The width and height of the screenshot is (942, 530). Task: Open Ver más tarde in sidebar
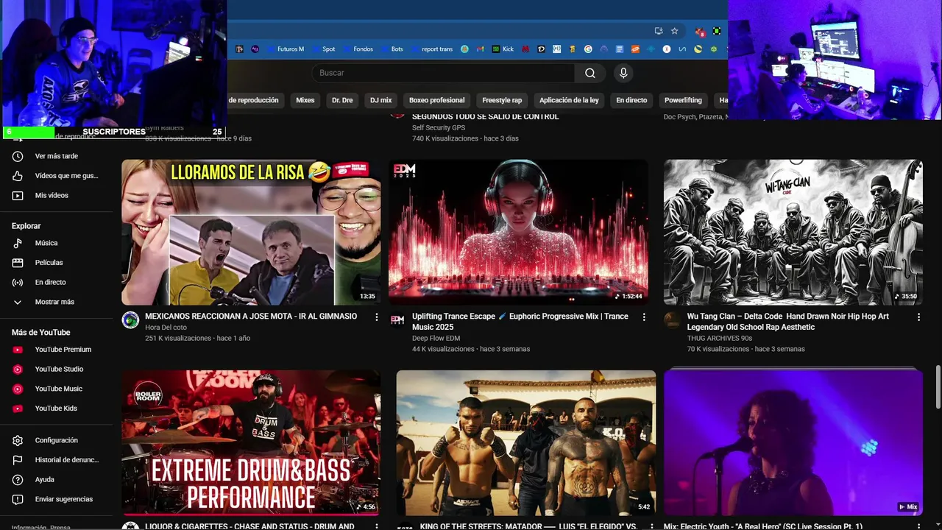point(57,156)
